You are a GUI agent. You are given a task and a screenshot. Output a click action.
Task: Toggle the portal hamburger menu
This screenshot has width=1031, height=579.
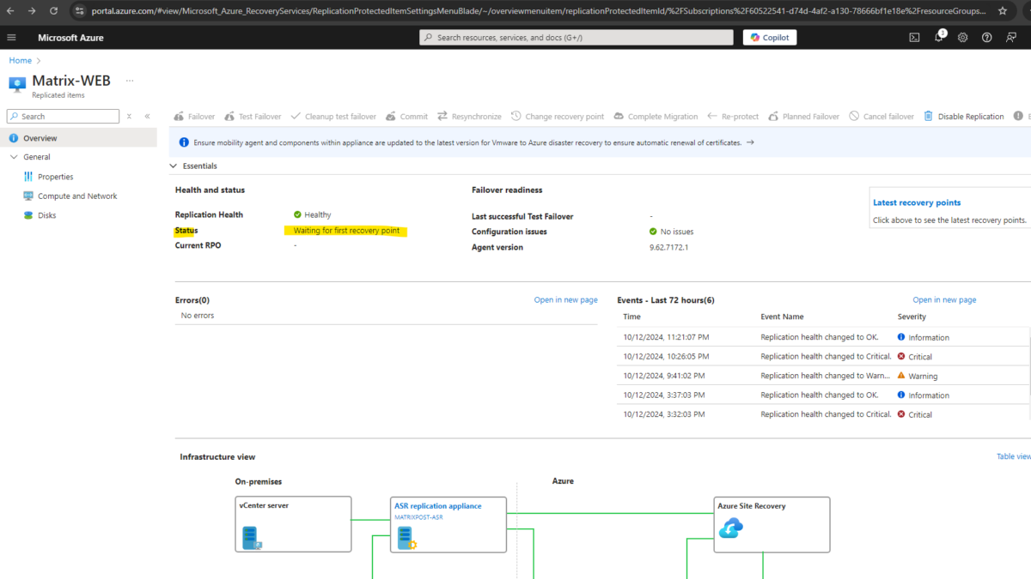[x=11, y=37]
